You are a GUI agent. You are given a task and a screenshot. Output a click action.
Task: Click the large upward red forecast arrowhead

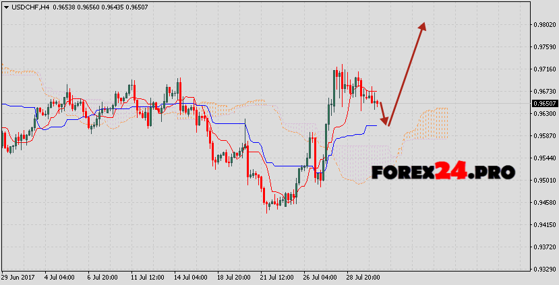point(423,27)
